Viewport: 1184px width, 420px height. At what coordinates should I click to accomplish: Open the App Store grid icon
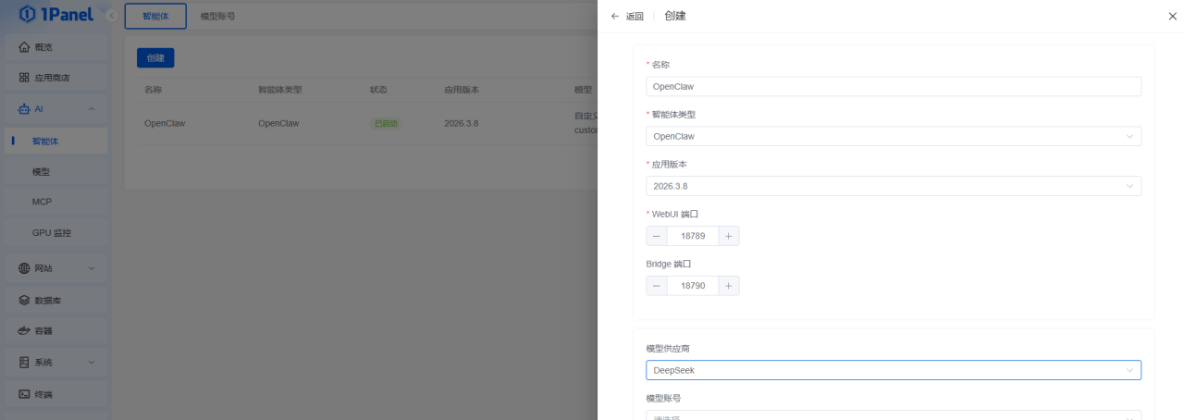coord(24,78)
